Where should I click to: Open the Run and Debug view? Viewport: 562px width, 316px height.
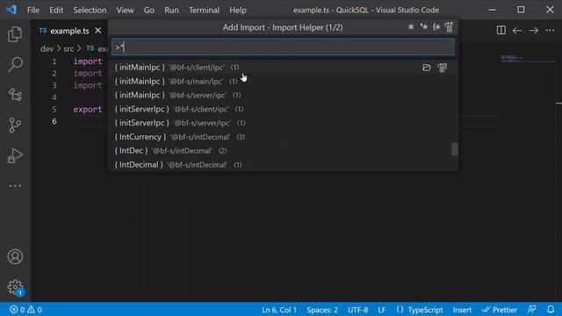15,155
